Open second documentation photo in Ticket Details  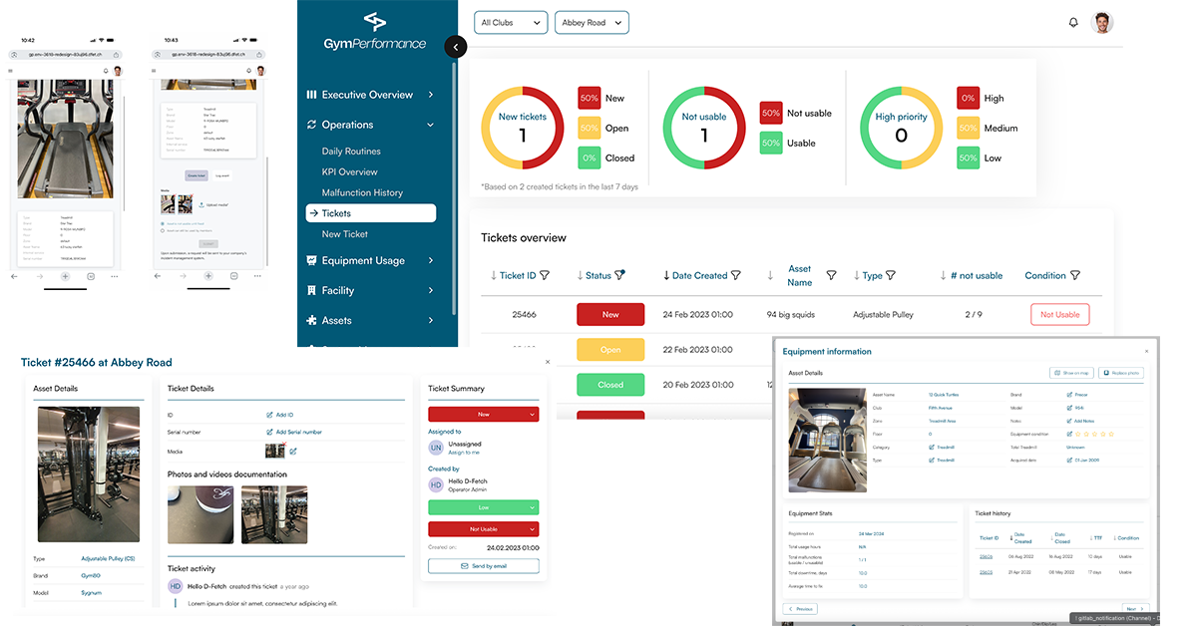tap(274, 514)
